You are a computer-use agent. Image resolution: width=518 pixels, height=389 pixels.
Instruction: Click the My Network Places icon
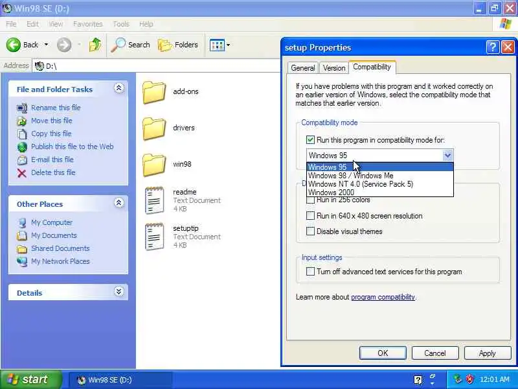pos(22,261)
